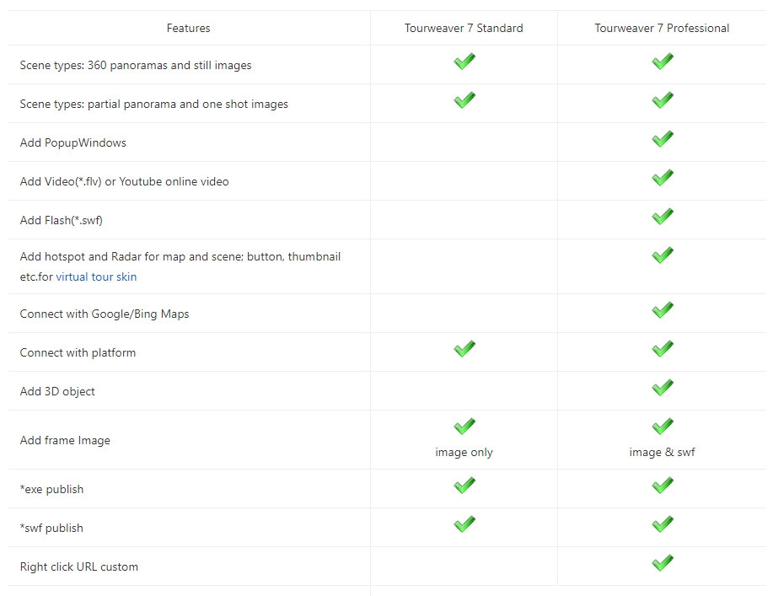Click Professional checkmark for Right click URL custom

pos(663,563)
